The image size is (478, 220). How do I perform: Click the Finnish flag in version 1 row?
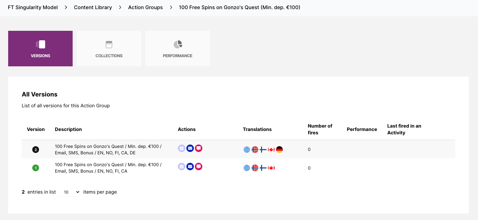tap(263, 168)
